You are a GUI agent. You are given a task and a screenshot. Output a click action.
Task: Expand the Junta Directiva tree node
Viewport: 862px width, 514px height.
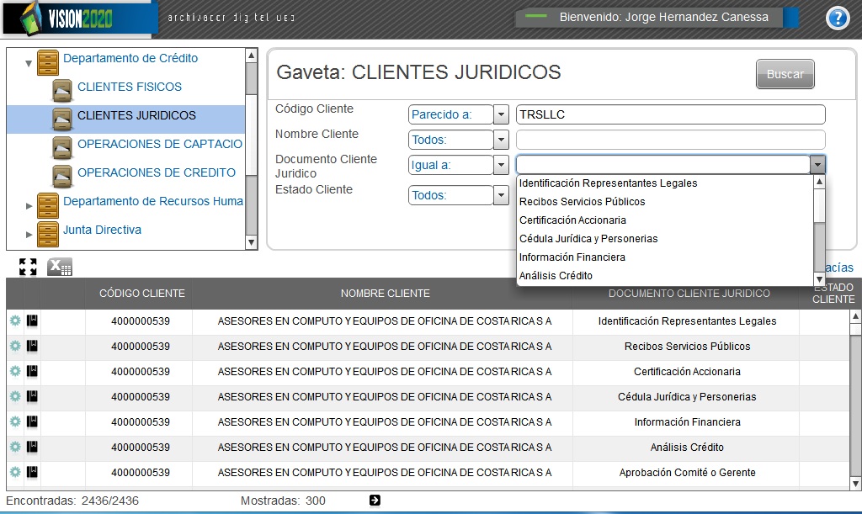point(29,235)
